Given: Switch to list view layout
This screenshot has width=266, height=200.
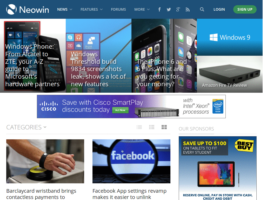Looking at the screenshot, I should click(139, 127).
